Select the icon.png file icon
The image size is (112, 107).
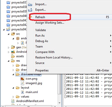click(22, 79)
